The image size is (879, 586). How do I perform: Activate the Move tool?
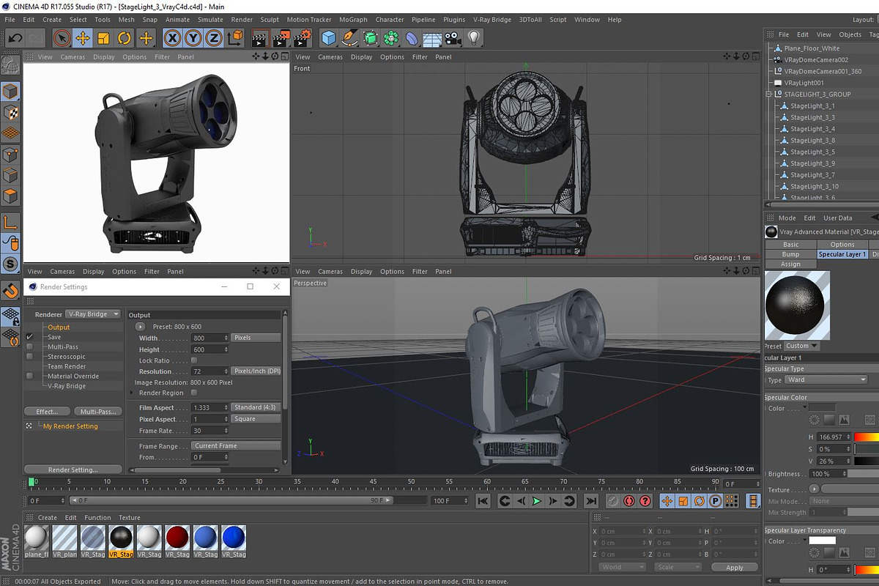coord(83,38)
